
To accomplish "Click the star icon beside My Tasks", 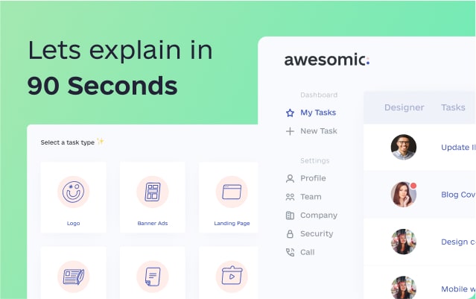I will click(x=290, y=113).
